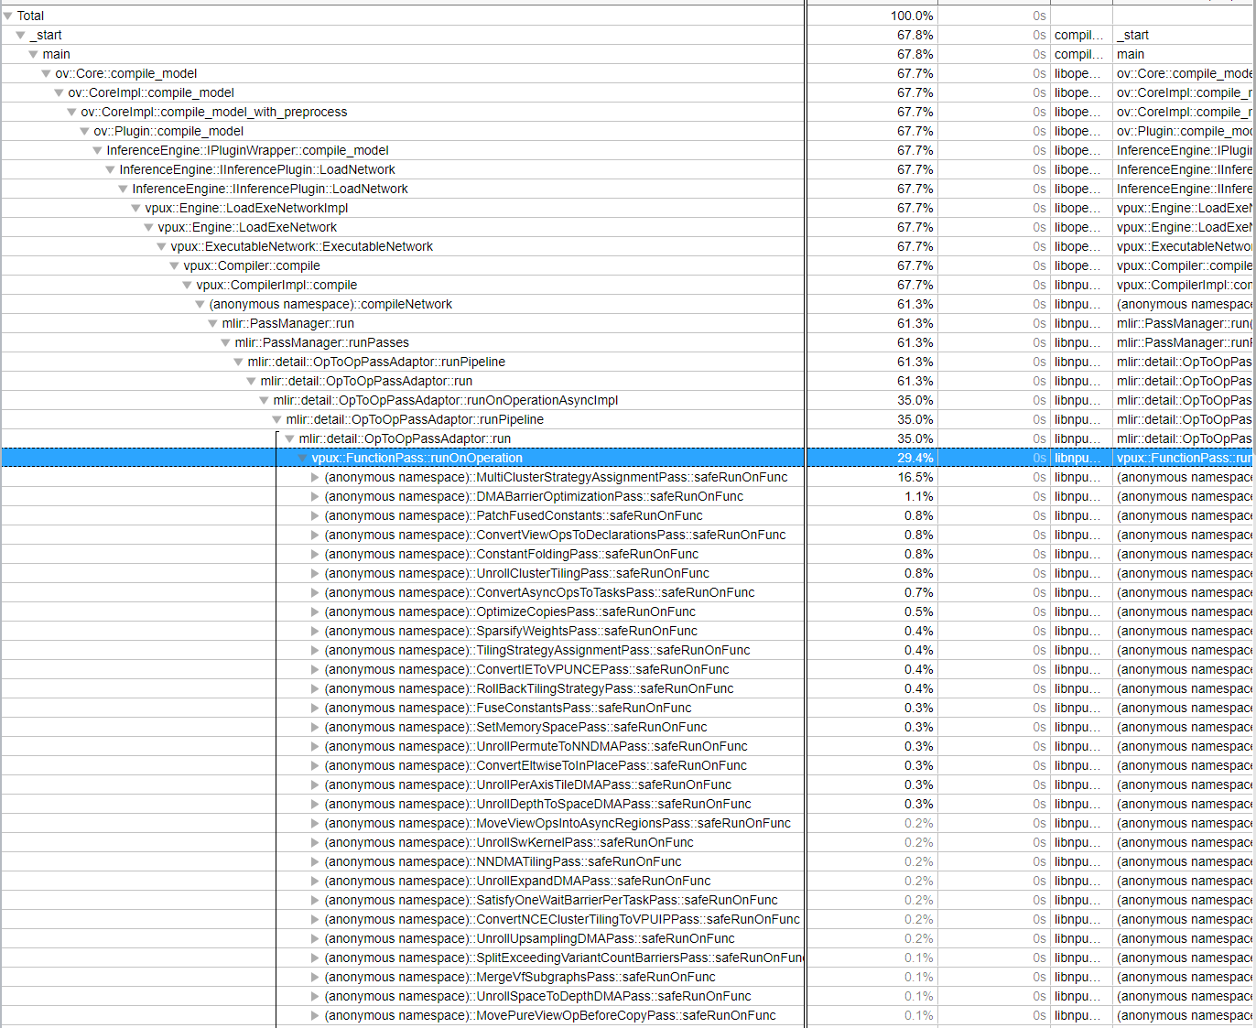Viewport: 1256px width, 1028px height.
Task: Collapse vpux::FunctionPass::runOnOperation node
Action: (x=303, y=458)
